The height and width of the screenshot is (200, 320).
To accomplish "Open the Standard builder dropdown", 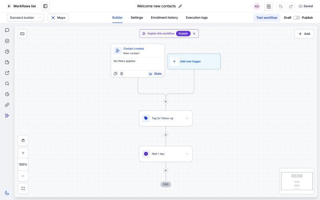I will pyautogui.click(x=26, y=18).
